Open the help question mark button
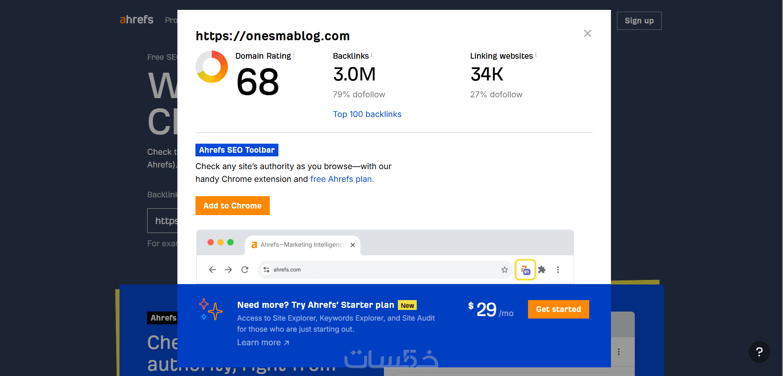This screenshot has height=376, width=783. click(759, 352)
